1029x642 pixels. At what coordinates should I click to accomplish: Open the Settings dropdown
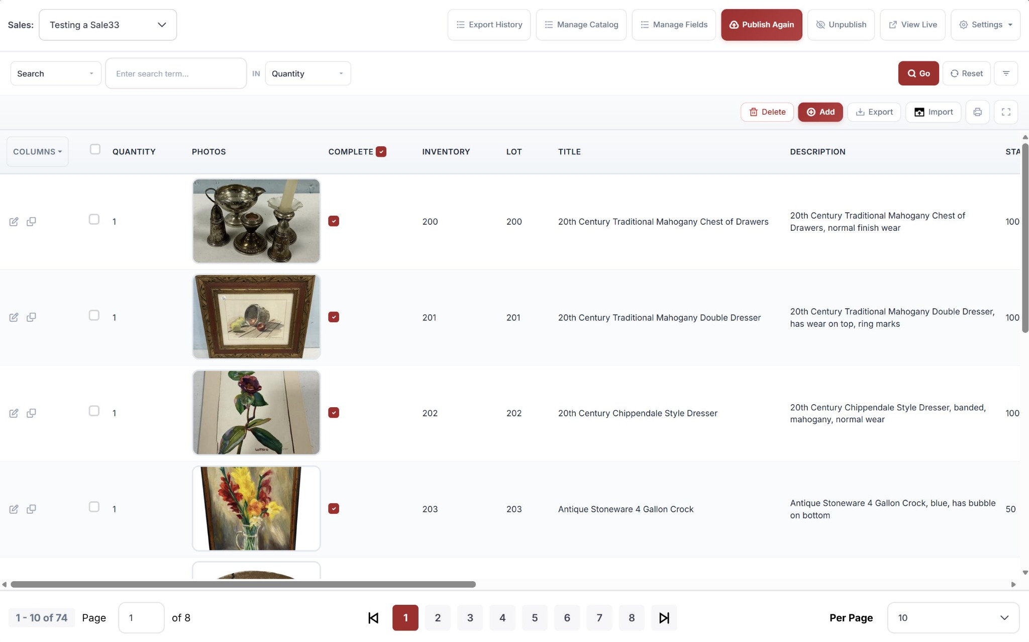985,25
